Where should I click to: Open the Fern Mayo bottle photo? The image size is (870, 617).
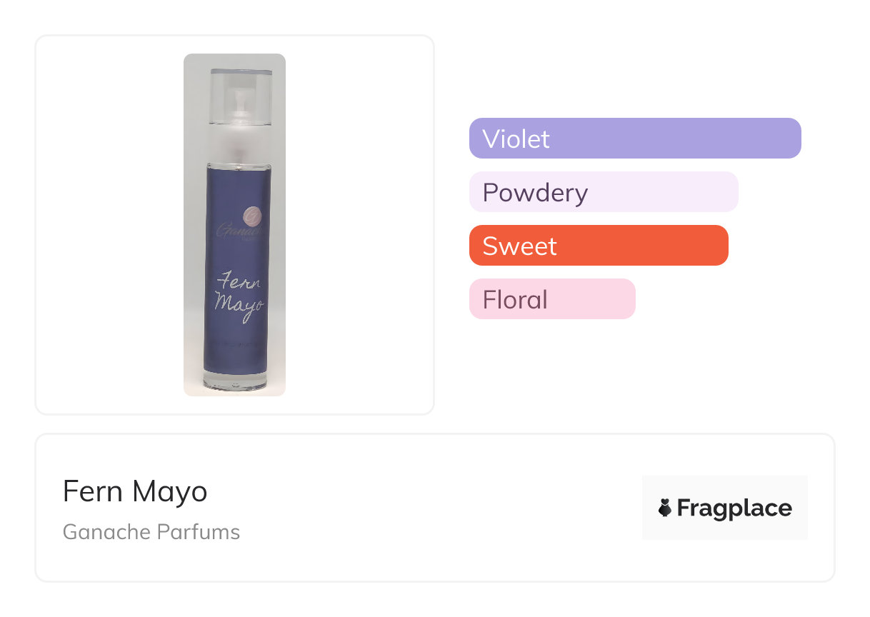click(x=234, y=225)
